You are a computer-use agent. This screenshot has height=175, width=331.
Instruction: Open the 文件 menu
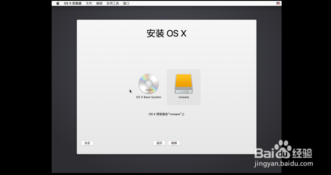[89, 3]
